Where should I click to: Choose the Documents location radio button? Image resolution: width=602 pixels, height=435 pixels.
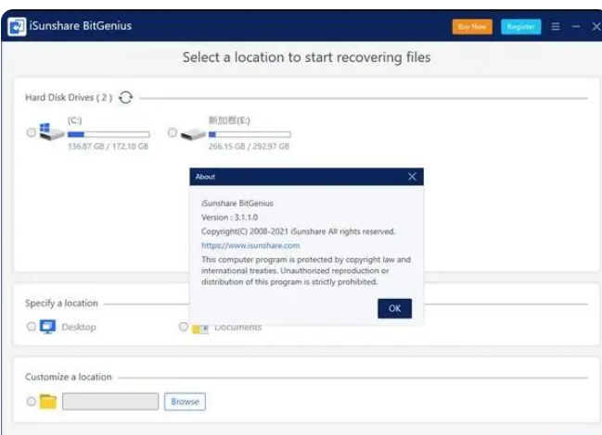coord(184,327)
